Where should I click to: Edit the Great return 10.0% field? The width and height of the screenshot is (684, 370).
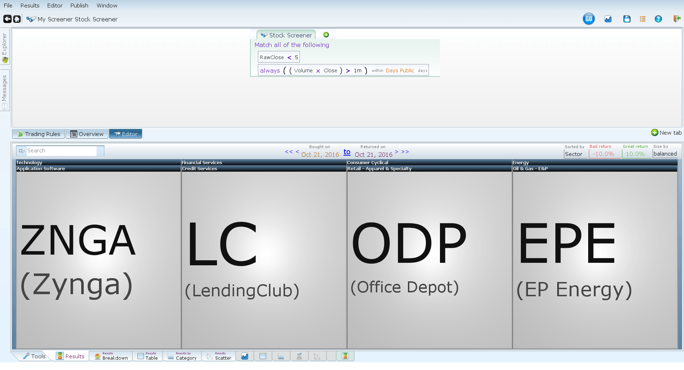coord(636,154)
